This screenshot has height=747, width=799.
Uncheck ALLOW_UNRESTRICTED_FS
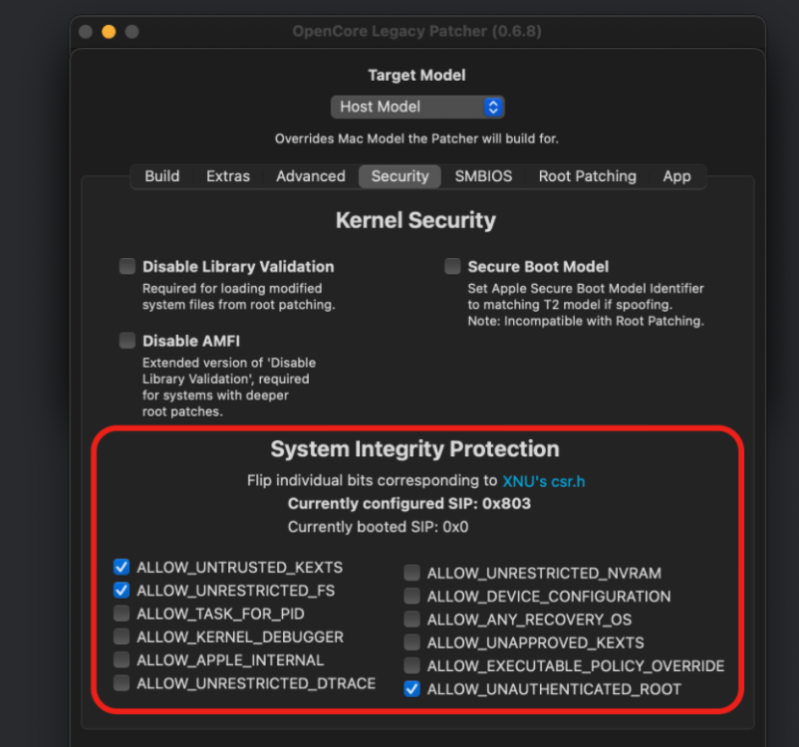coord(122,590)
